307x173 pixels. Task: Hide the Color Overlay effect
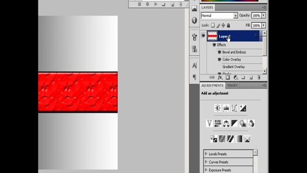(x=219, y=60)
